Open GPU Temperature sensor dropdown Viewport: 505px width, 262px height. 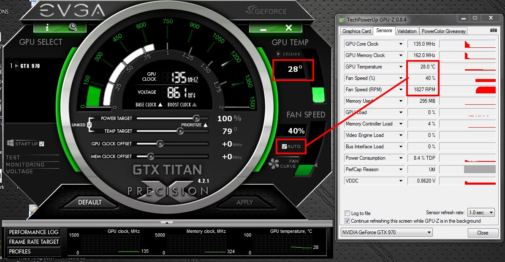[x=401, y=67]
